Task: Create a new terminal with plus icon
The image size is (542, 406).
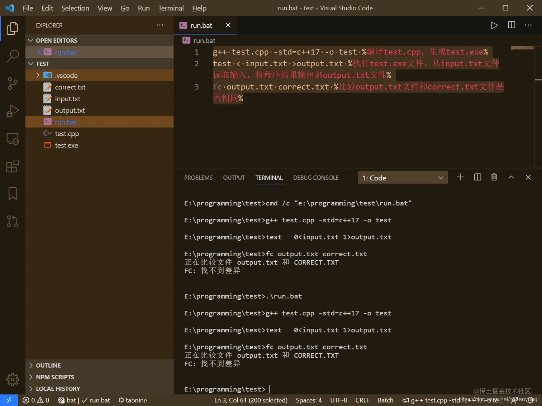Action: point(460,177)
